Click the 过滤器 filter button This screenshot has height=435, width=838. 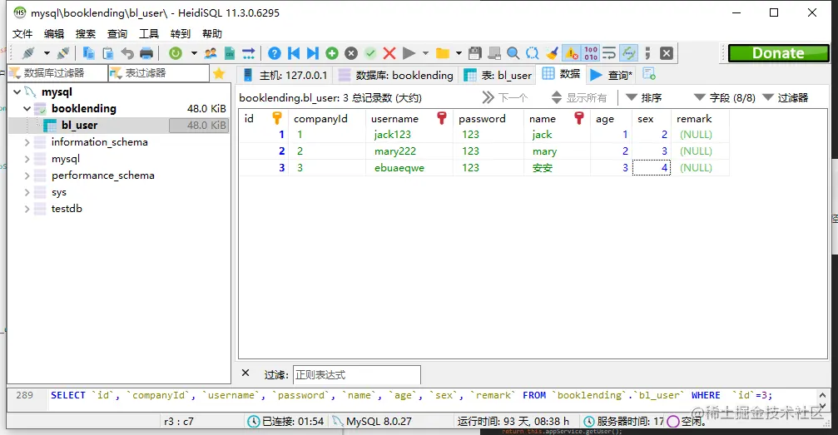coord(785,98)
